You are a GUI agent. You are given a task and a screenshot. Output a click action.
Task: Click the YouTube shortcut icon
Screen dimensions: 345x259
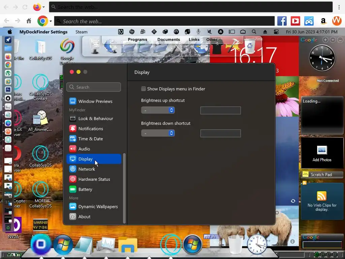295,21
